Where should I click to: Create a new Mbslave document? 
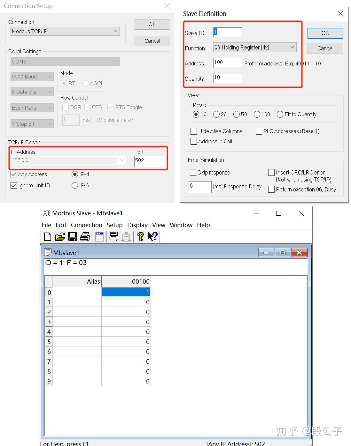(x=47, y=237)
